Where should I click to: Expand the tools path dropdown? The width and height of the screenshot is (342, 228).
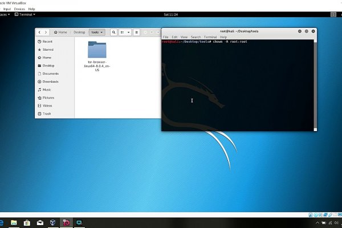97,32
